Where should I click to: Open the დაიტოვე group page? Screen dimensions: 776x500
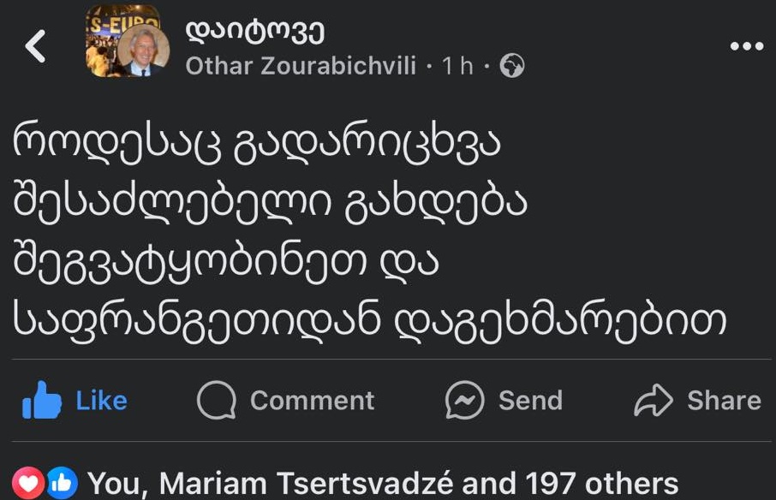254,31
